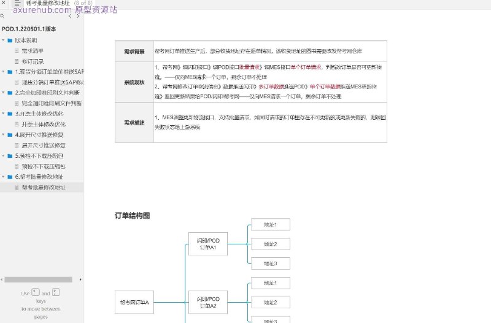
Task: Click folder icon of 版本说明
Action: click(10, 41)
